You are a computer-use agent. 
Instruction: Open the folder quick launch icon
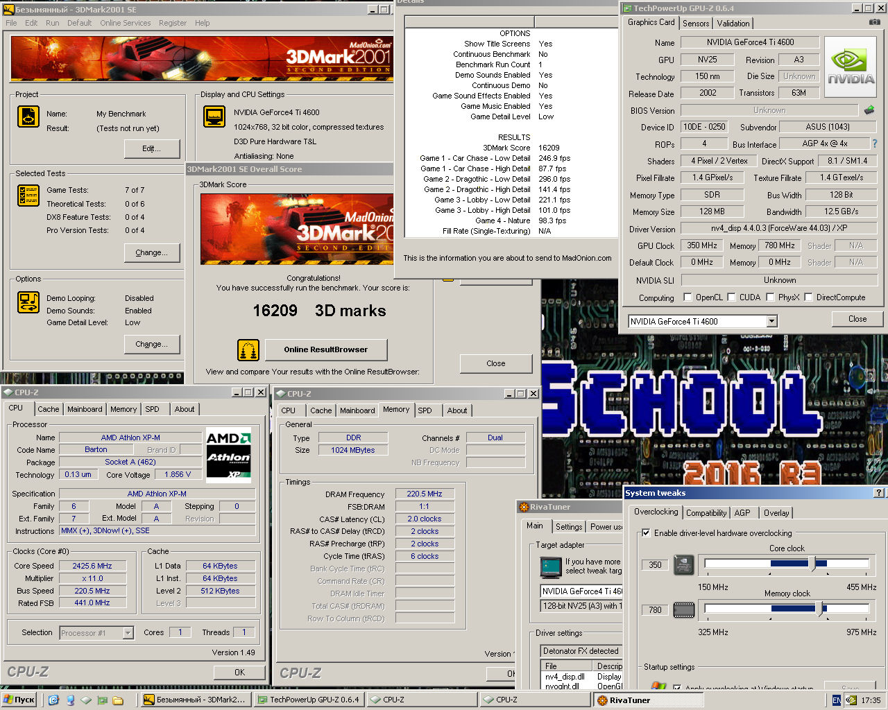[x=118, y=700]
